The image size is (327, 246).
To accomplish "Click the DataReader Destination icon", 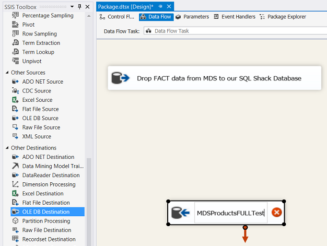I will coord(15,175).
